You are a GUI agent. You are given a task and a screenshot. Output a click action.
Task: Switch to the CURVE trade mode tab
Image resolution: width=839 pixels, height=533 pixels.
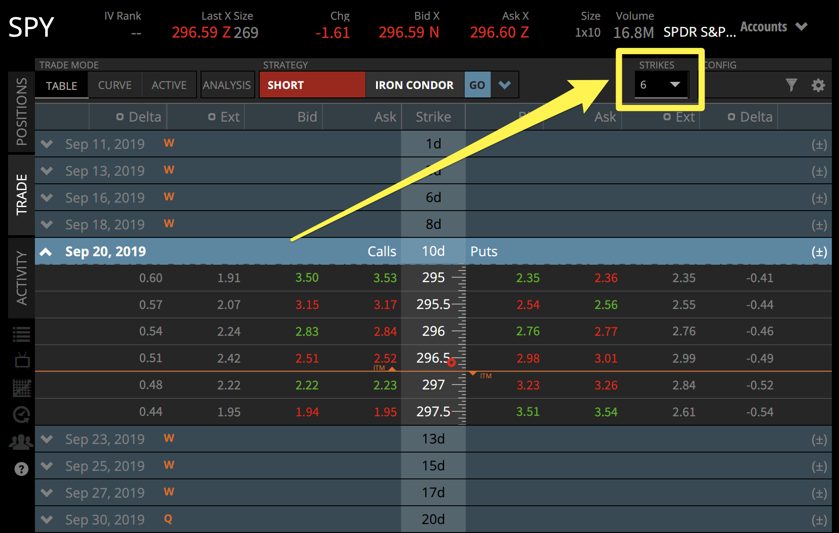(x=115, y=85)
